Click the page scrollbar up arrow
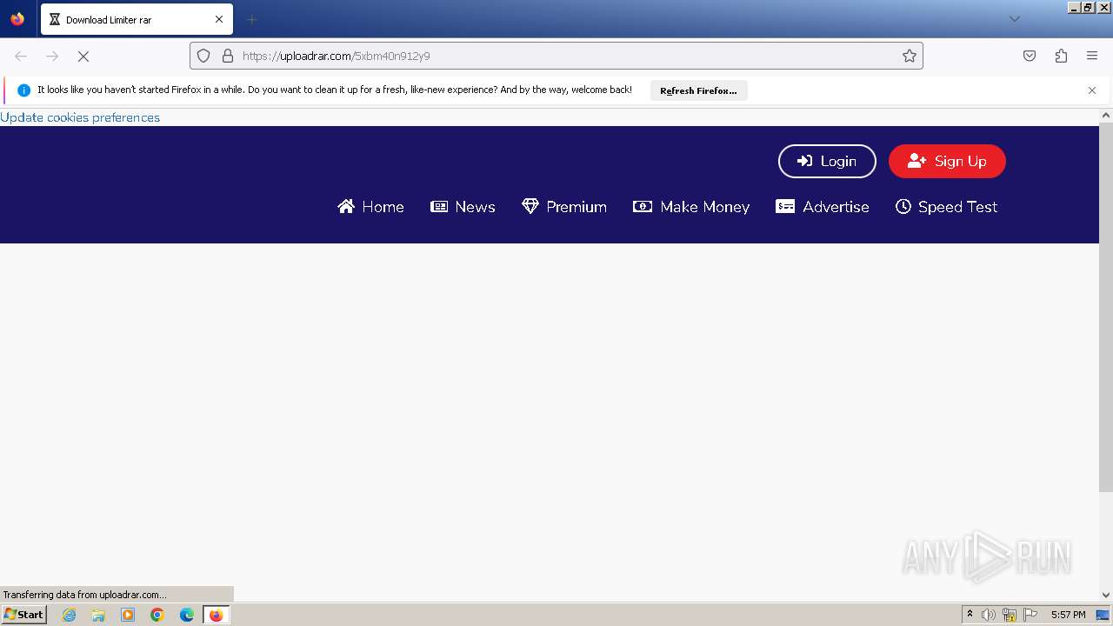 [x=1106, y=116]
